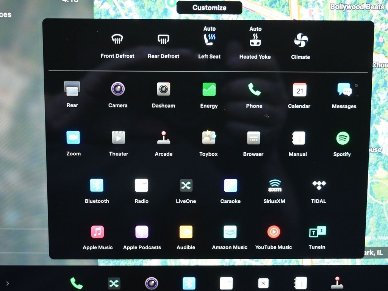Tap the Customize button at top
This screenshot has height=291, width=388.
[209, 8]
